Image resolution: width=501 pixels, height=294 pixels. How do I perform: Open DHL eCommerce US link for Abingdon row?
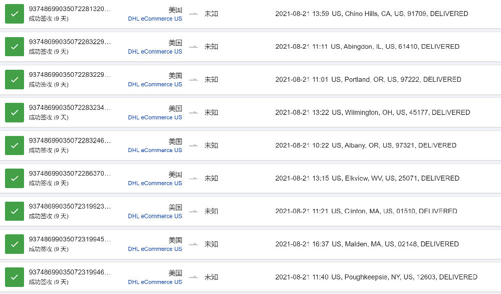155,52
